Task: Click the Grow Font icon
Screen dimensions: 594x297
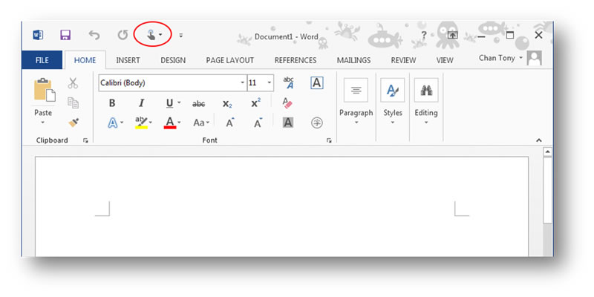Action: 230,123
